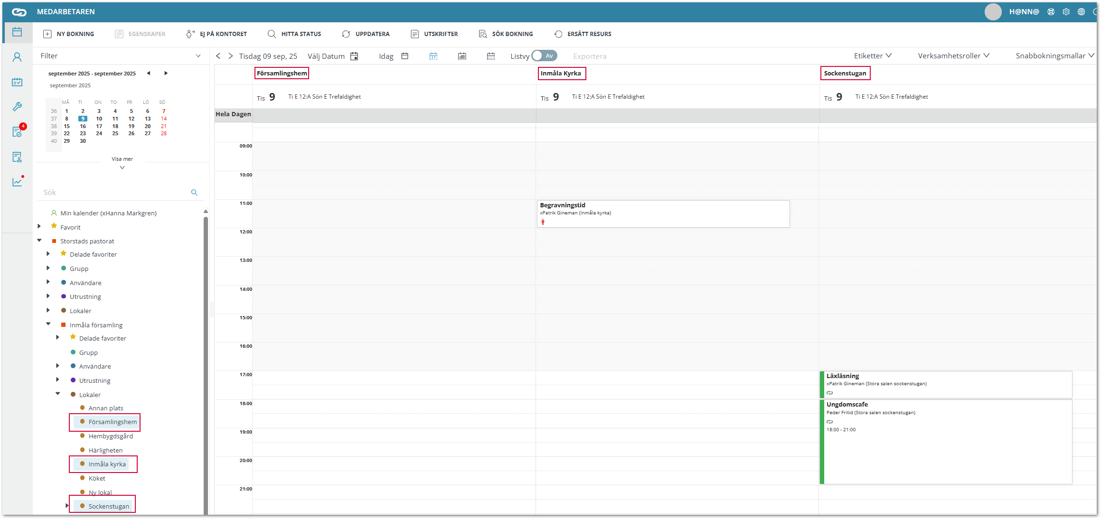Click the Uppdatera refresh icon

pos(346,34)
